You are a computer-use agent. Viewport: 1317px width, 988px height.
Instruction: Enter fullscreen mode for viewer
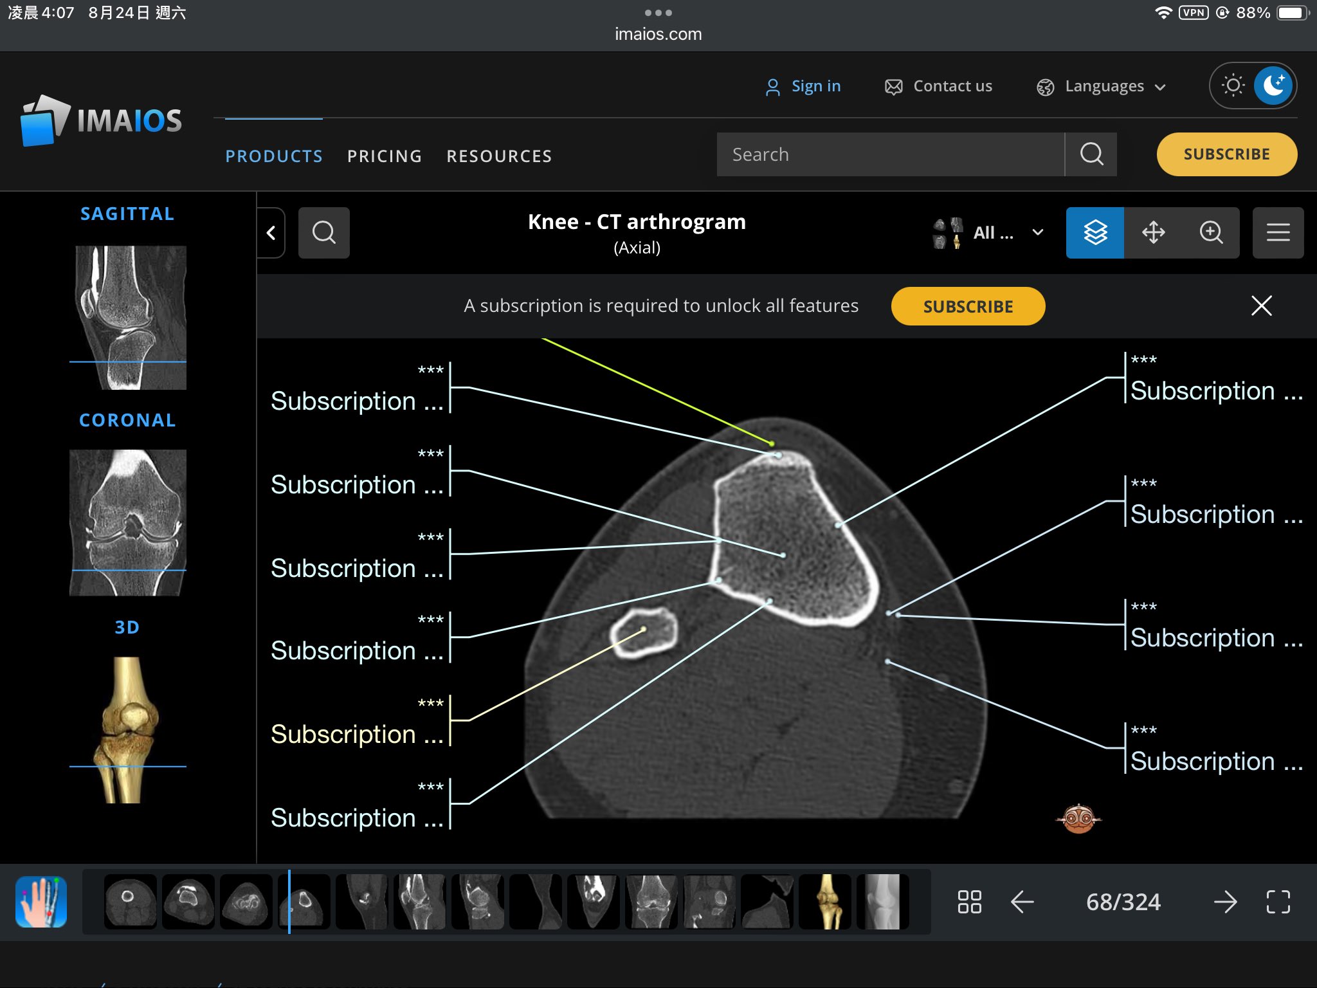coord(1278,902)
